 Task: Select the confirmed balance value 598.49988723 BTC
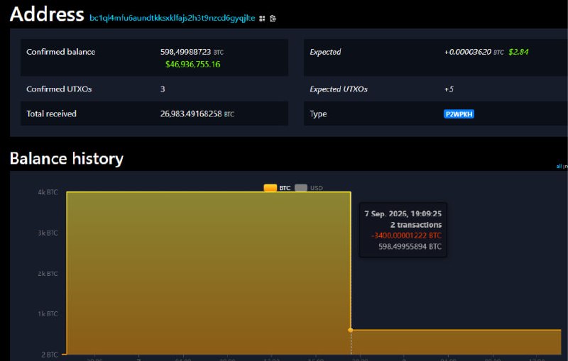pos(192,52)
